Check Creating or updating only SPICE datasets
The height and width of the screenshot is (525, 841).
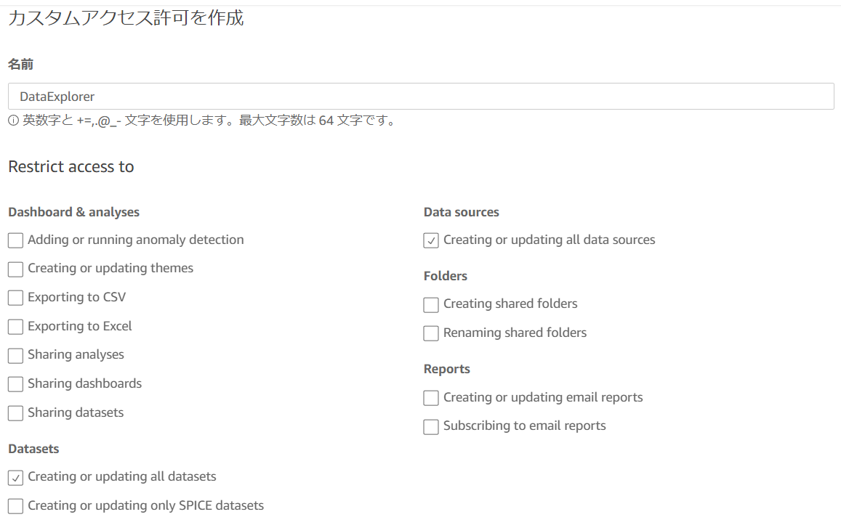[x=15, y=506]
